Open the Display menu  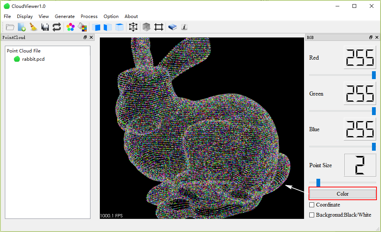click(x=25, y=16)
